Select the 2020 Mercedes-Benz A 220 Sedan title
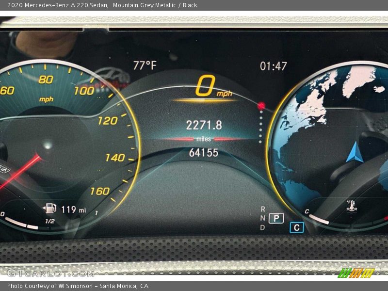388x291 pixels. point(58,5)
